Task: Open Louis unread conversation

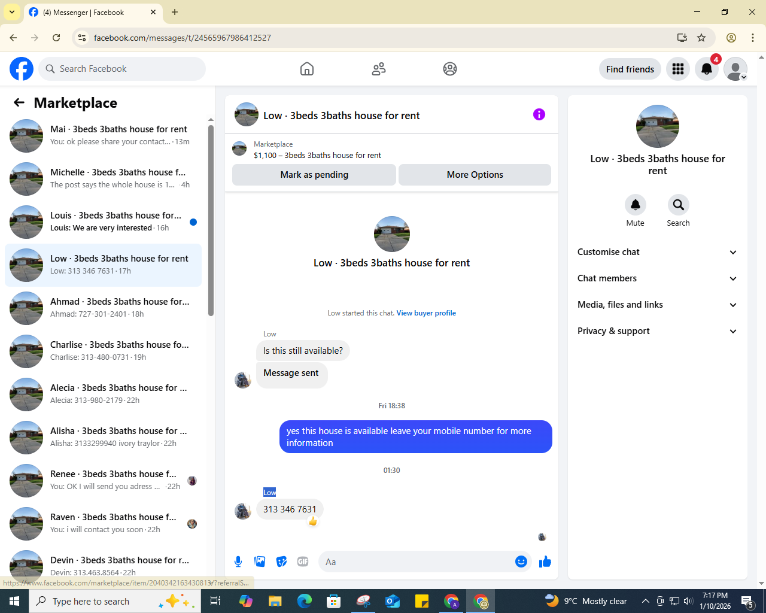Action: [x=103, y=222]
